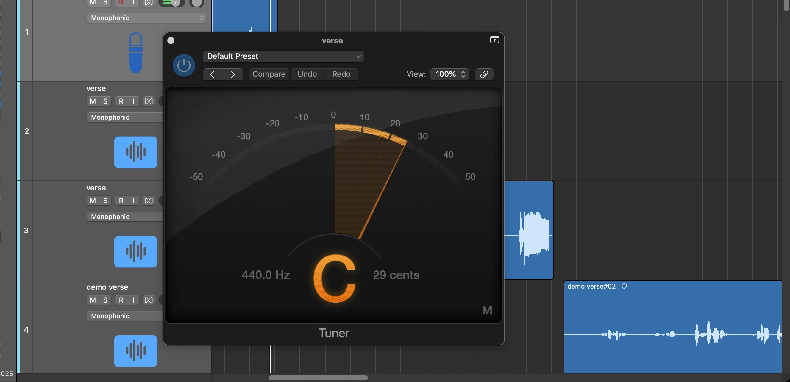Image resolution: width=790 pixels, height=382 pixels.
Task: Adjust the View zoom stepper to change plugin size
Action: point(463,74)
